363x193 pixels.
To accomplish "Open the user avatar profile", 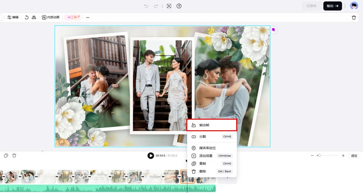I will coord(354,6).
